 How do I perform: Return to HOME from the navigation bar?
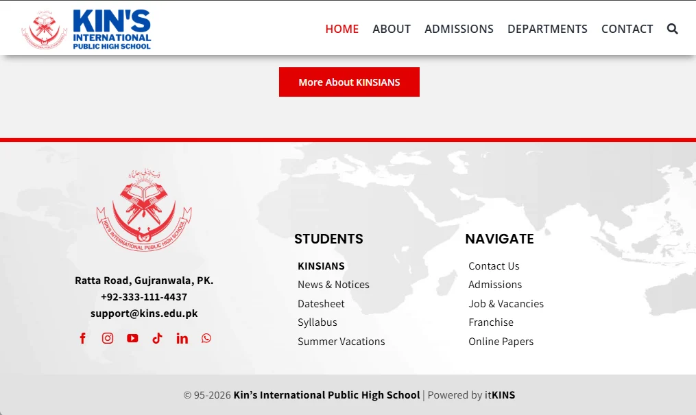341,29
